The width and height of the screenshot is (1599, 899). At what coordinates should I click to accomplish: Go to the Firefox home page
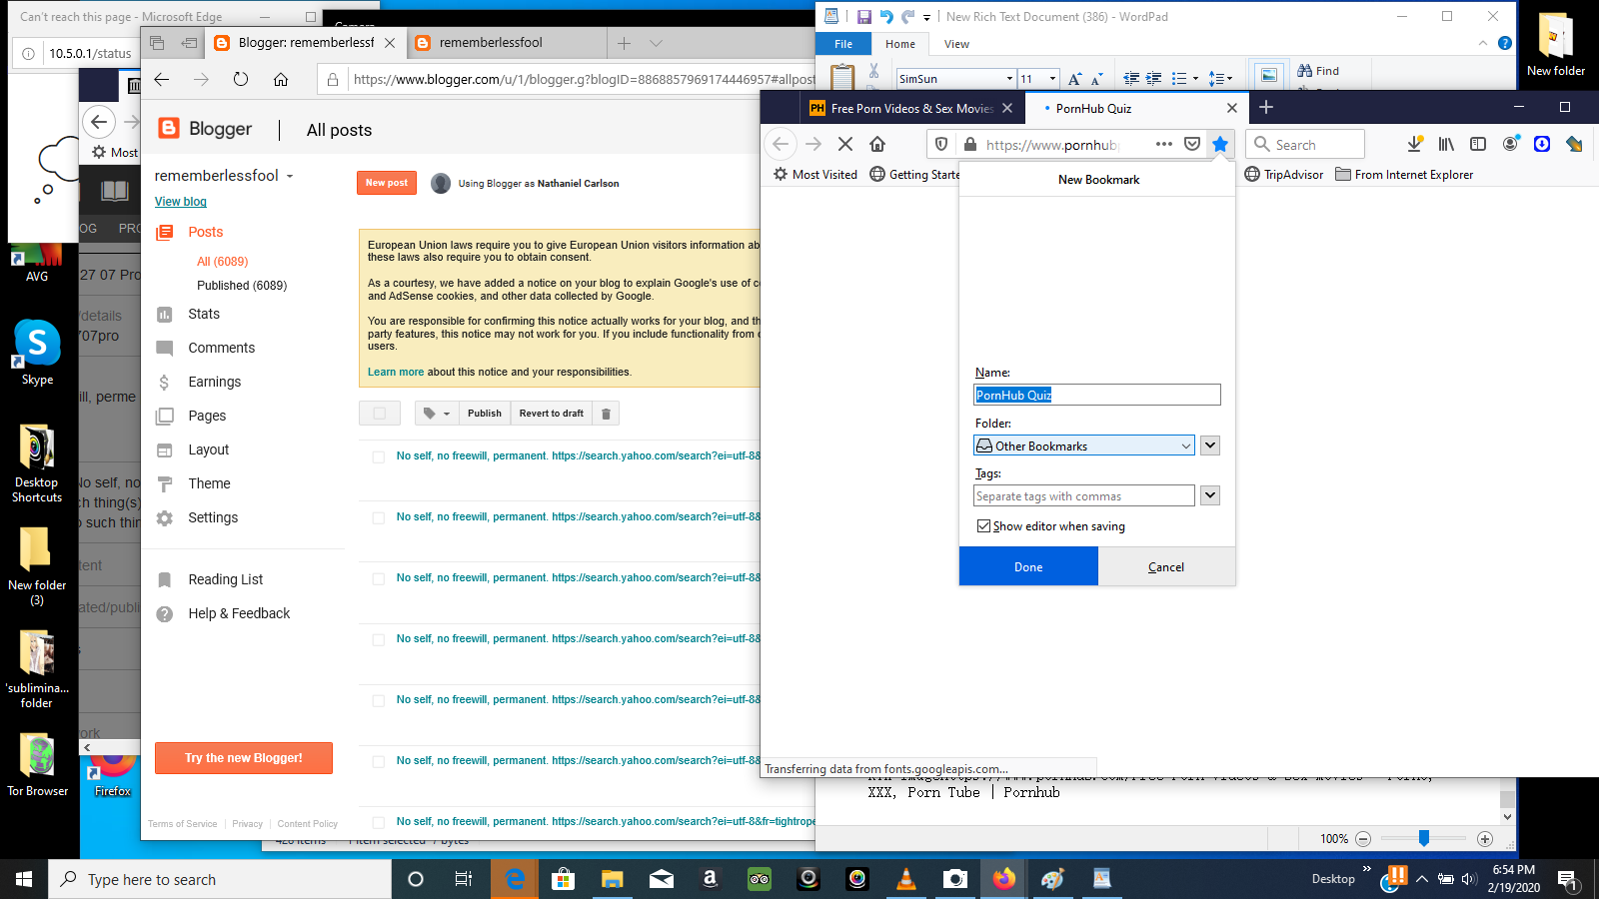(877, 144)
